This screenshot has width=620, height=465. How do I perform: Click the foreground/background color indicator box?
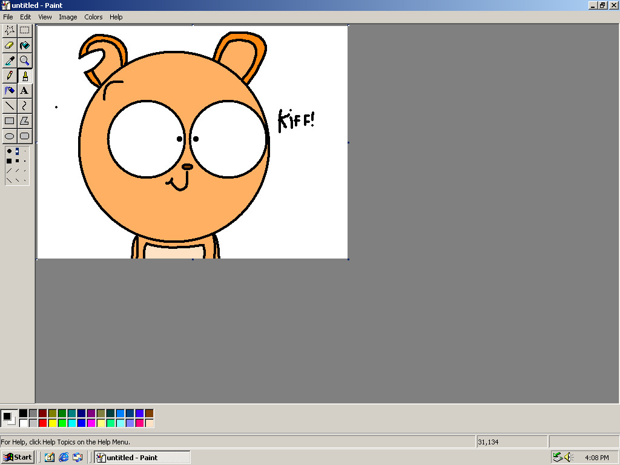pyautogui.click(x=9, y=418)
